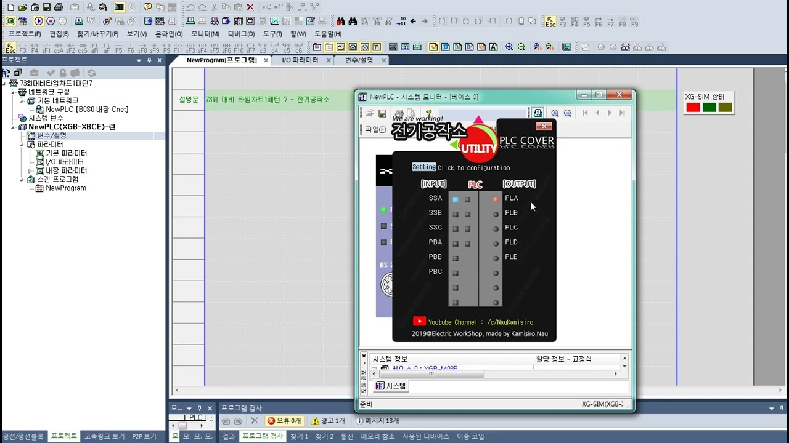The width and height of the screenshot is (789, 443).
Task: Collapse the 스캔 프로그램 tree node
Action: (22, 179)
